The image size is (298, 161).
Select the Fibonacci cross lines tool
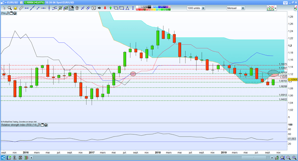coord(83,8)
